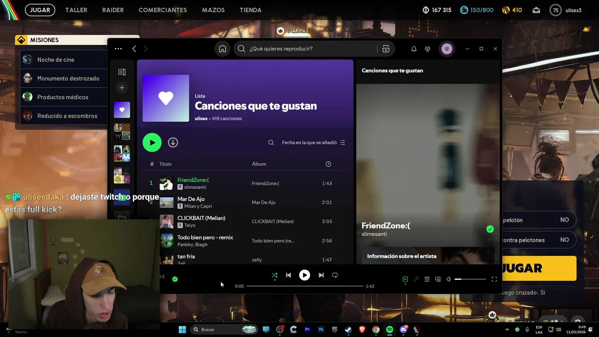Viewport: 599px width, 337px height.
Task: Launch Premiere Pro from the taskbar
Action: click(307, 330)
